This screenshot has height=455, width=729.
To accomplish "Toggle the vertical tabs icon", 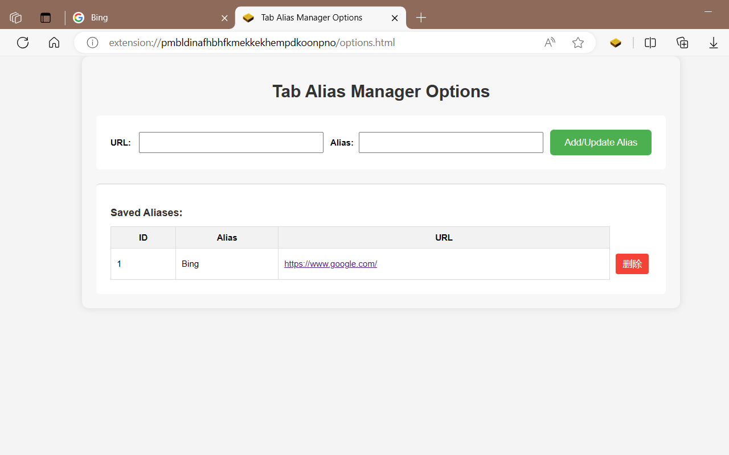I will coord(46,18).
